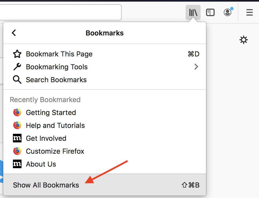259x198 pixels.
Task: Go back with the left chevron
Action: coord(14,33)
